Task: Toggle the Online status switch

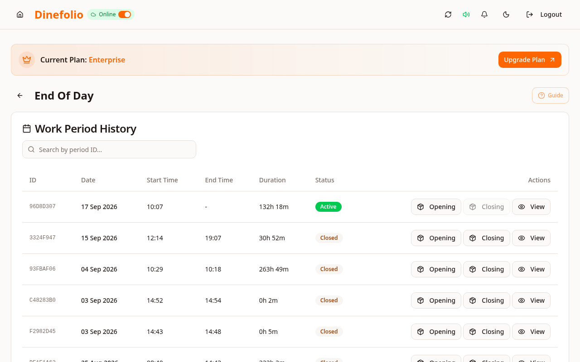Action: [x=125, y=14]
